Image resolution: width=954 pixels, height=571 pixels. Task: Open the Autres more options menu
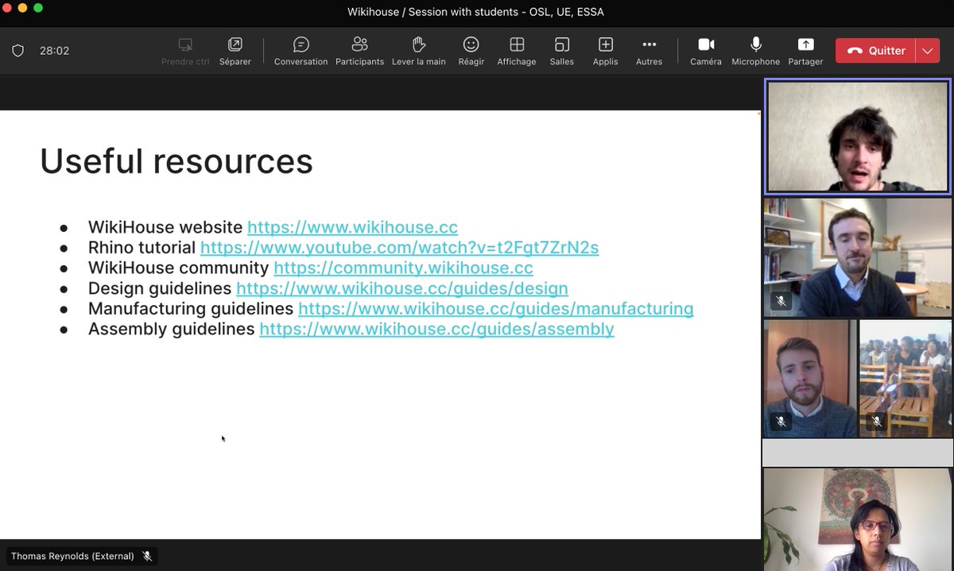click(650, 51)
